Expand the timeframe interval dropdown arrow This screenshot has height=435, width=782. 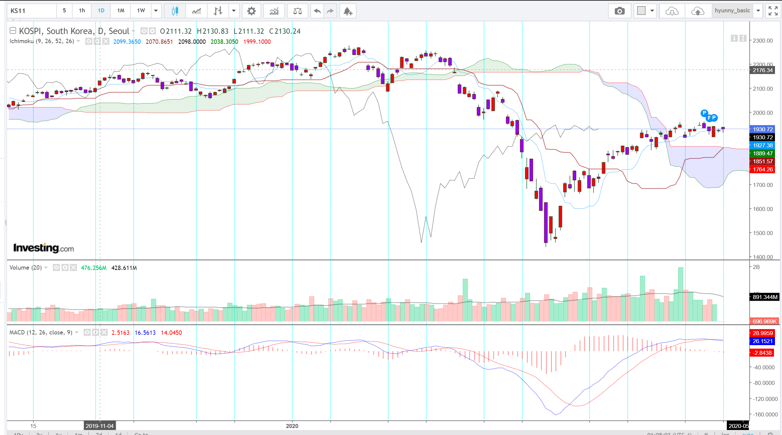156,11
